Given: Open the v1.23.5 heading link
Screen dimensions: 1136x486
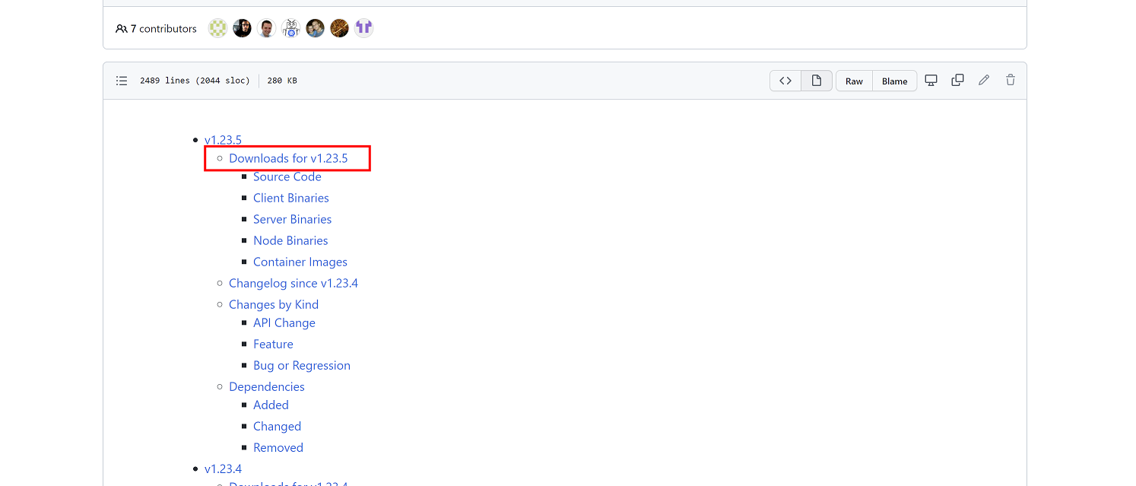Looking at the screenshot, I should (x=223, y=140).
